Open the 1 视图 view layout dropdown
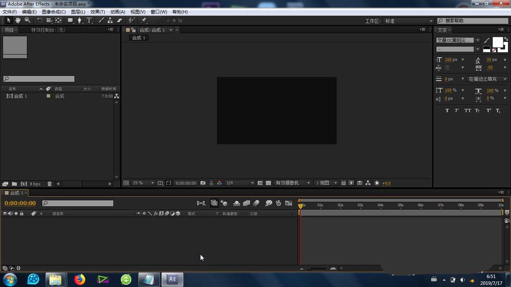This screenshot has width=511, height=287. [326, 183]
